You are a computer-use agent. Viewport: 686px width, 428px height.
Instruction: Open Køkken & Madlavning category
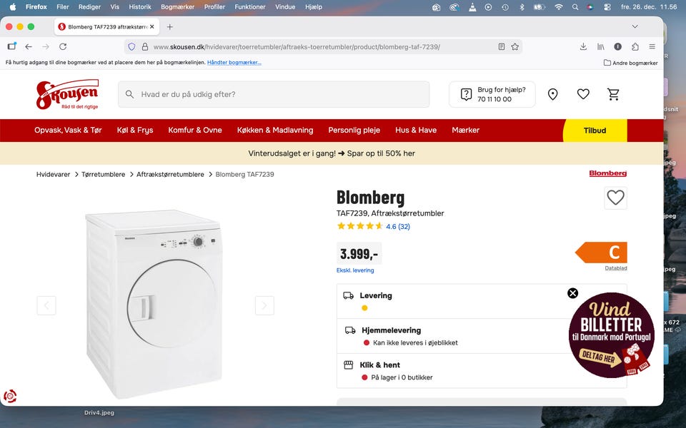tap(275, 130)
